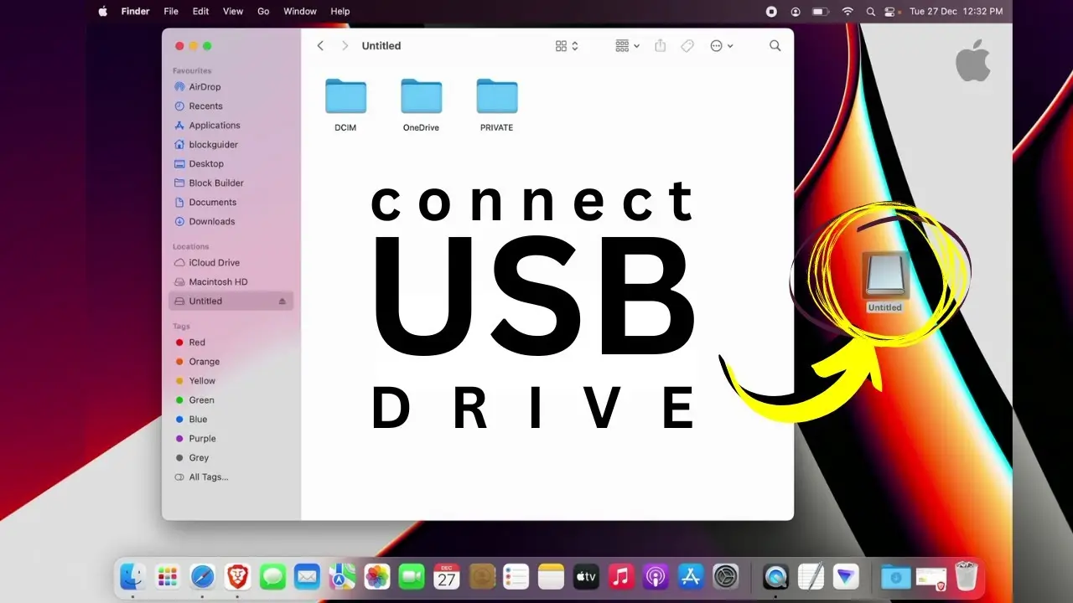
Task: Expand the view options chevron
Action: 575,46
